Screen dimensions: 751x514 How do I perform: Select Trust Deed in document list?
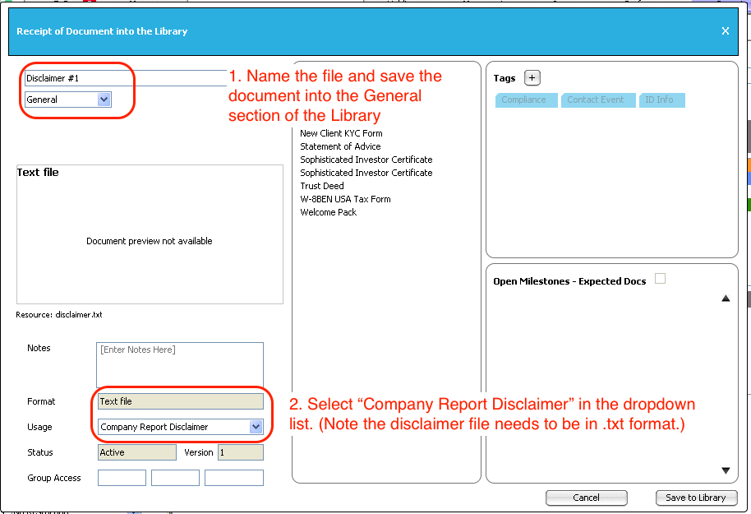pyautogui.click(x=322, y=186)
